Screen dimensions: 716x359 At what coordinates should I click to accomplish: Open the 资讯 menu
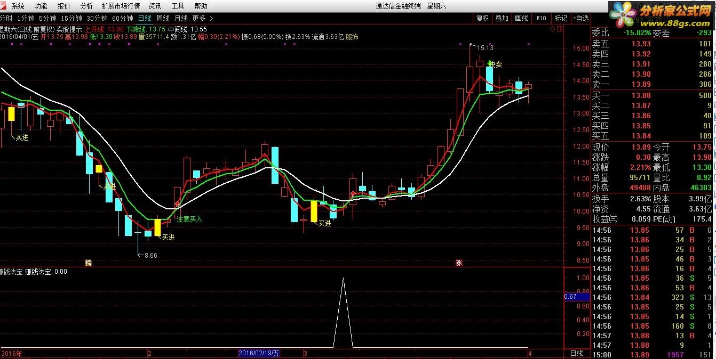pyautogui.click(x=155, y=6)
